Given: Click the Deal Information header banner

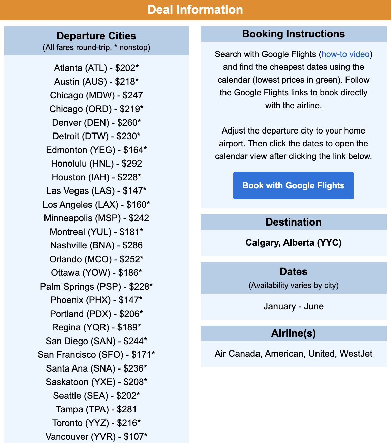Looking at the screenshot, I should 195,10.
